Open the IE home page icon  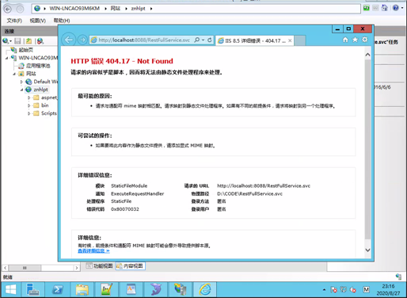pos(345,40)
